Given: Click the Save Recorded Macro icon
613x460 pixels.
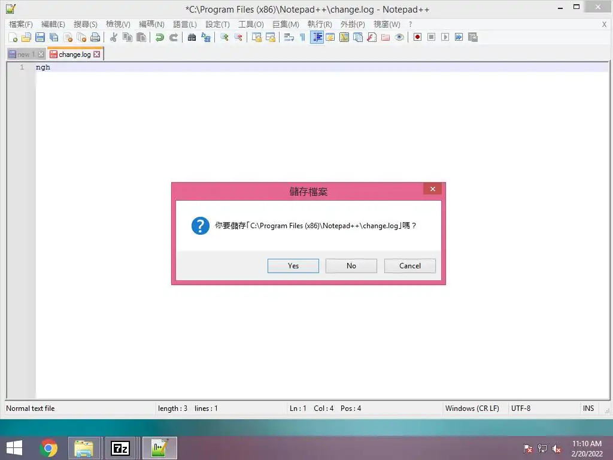Looking at the screenshot, I should [473, 37].
